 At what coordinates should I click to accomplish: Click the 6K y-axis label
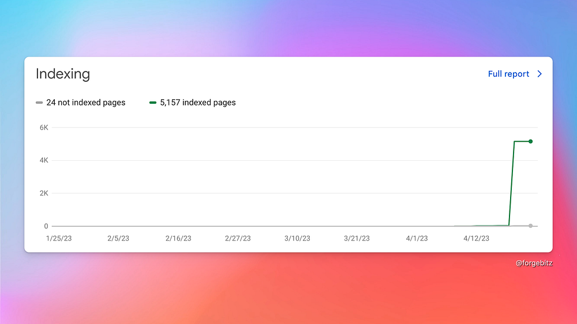tap(44, 127)
